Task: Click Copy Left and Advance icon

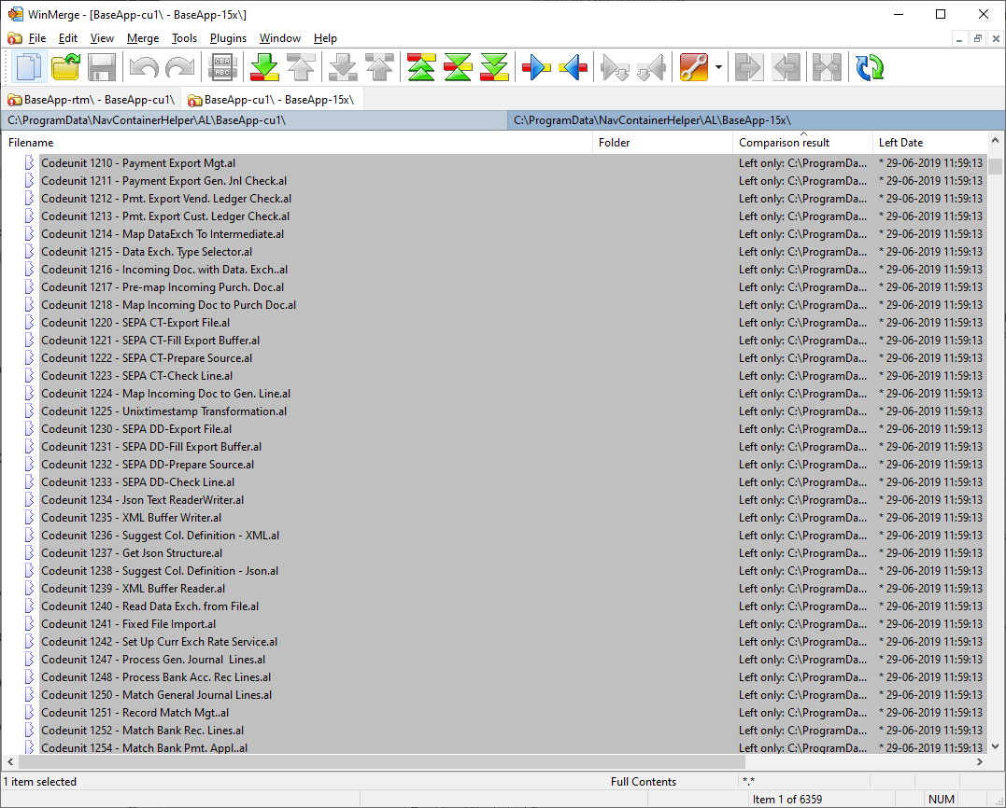Action: 651,67
